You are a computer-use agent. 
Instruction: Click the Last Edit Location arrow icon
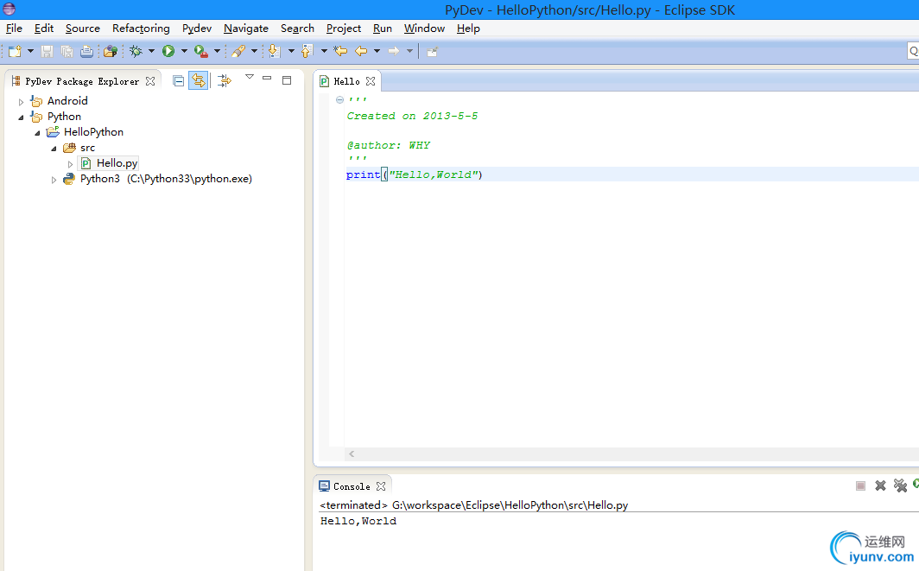click(340, 52)
